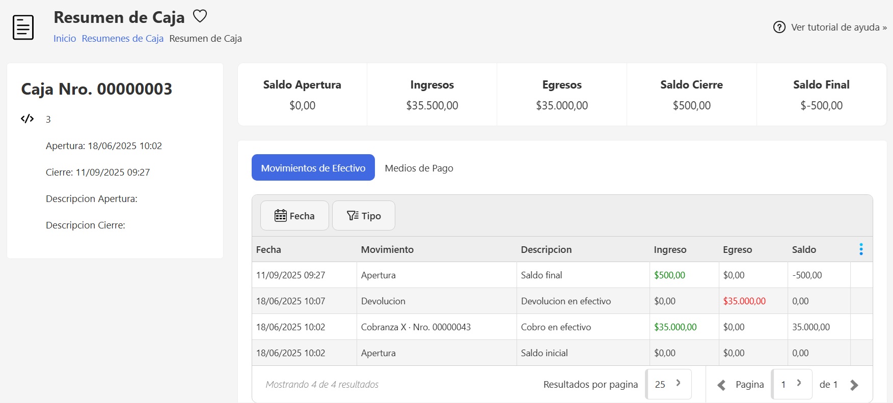
Task: Open the Resumenes de Caja breadcrumb link
Action: [122, 39]
